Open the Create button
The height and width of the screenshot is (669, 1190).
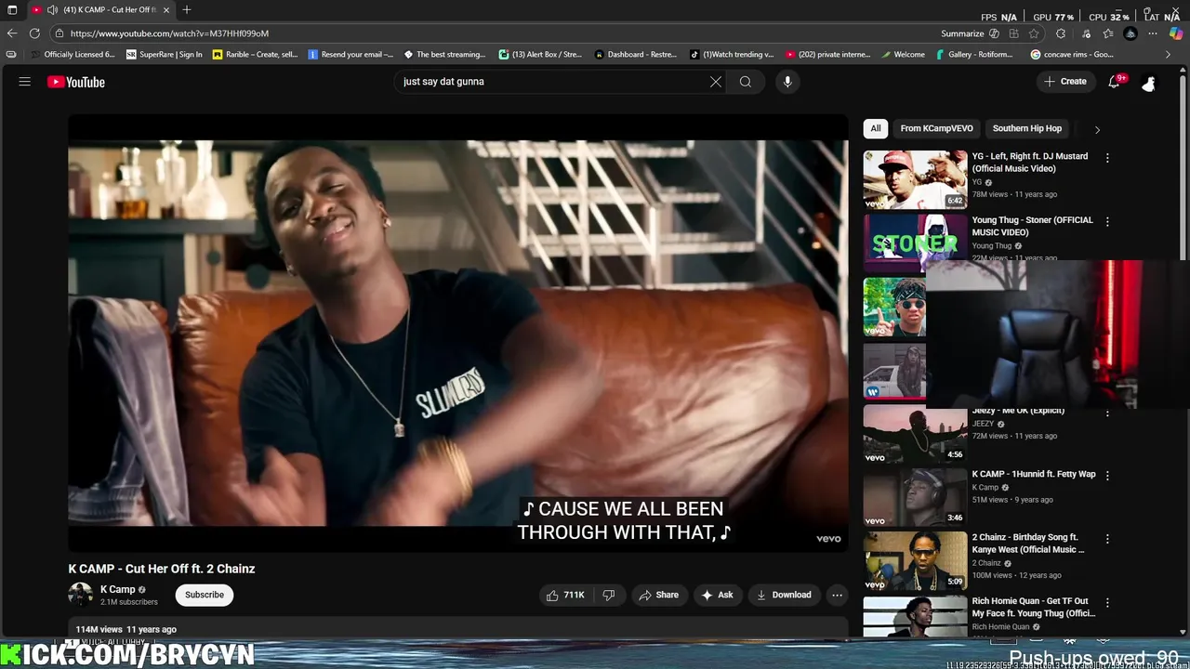1064,82
